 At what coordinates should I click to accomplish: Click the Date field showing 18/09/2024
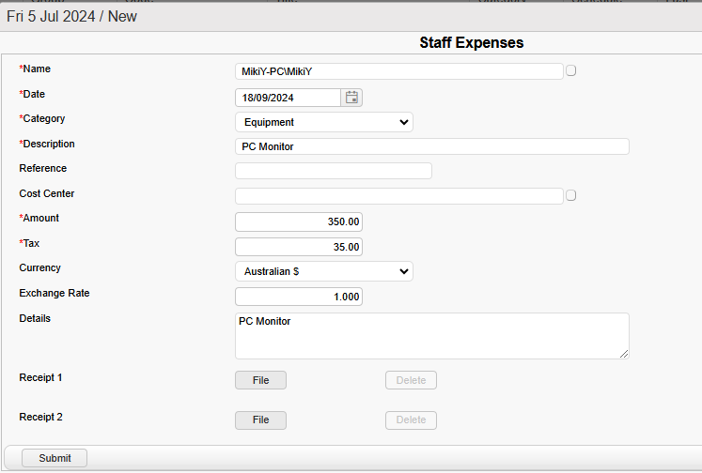click(x=288, y=98)
